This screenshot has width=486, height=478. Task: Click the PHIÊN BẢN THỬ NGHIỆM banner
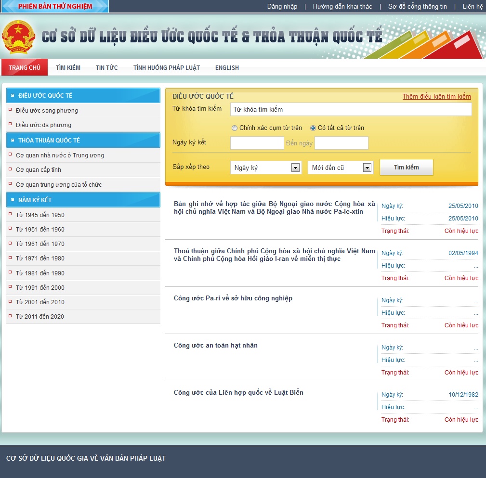pos(55,6)
